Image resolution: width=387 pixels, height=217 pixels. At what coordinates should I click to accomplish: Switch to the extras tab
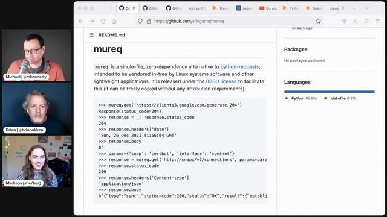(x=197, y=8)
